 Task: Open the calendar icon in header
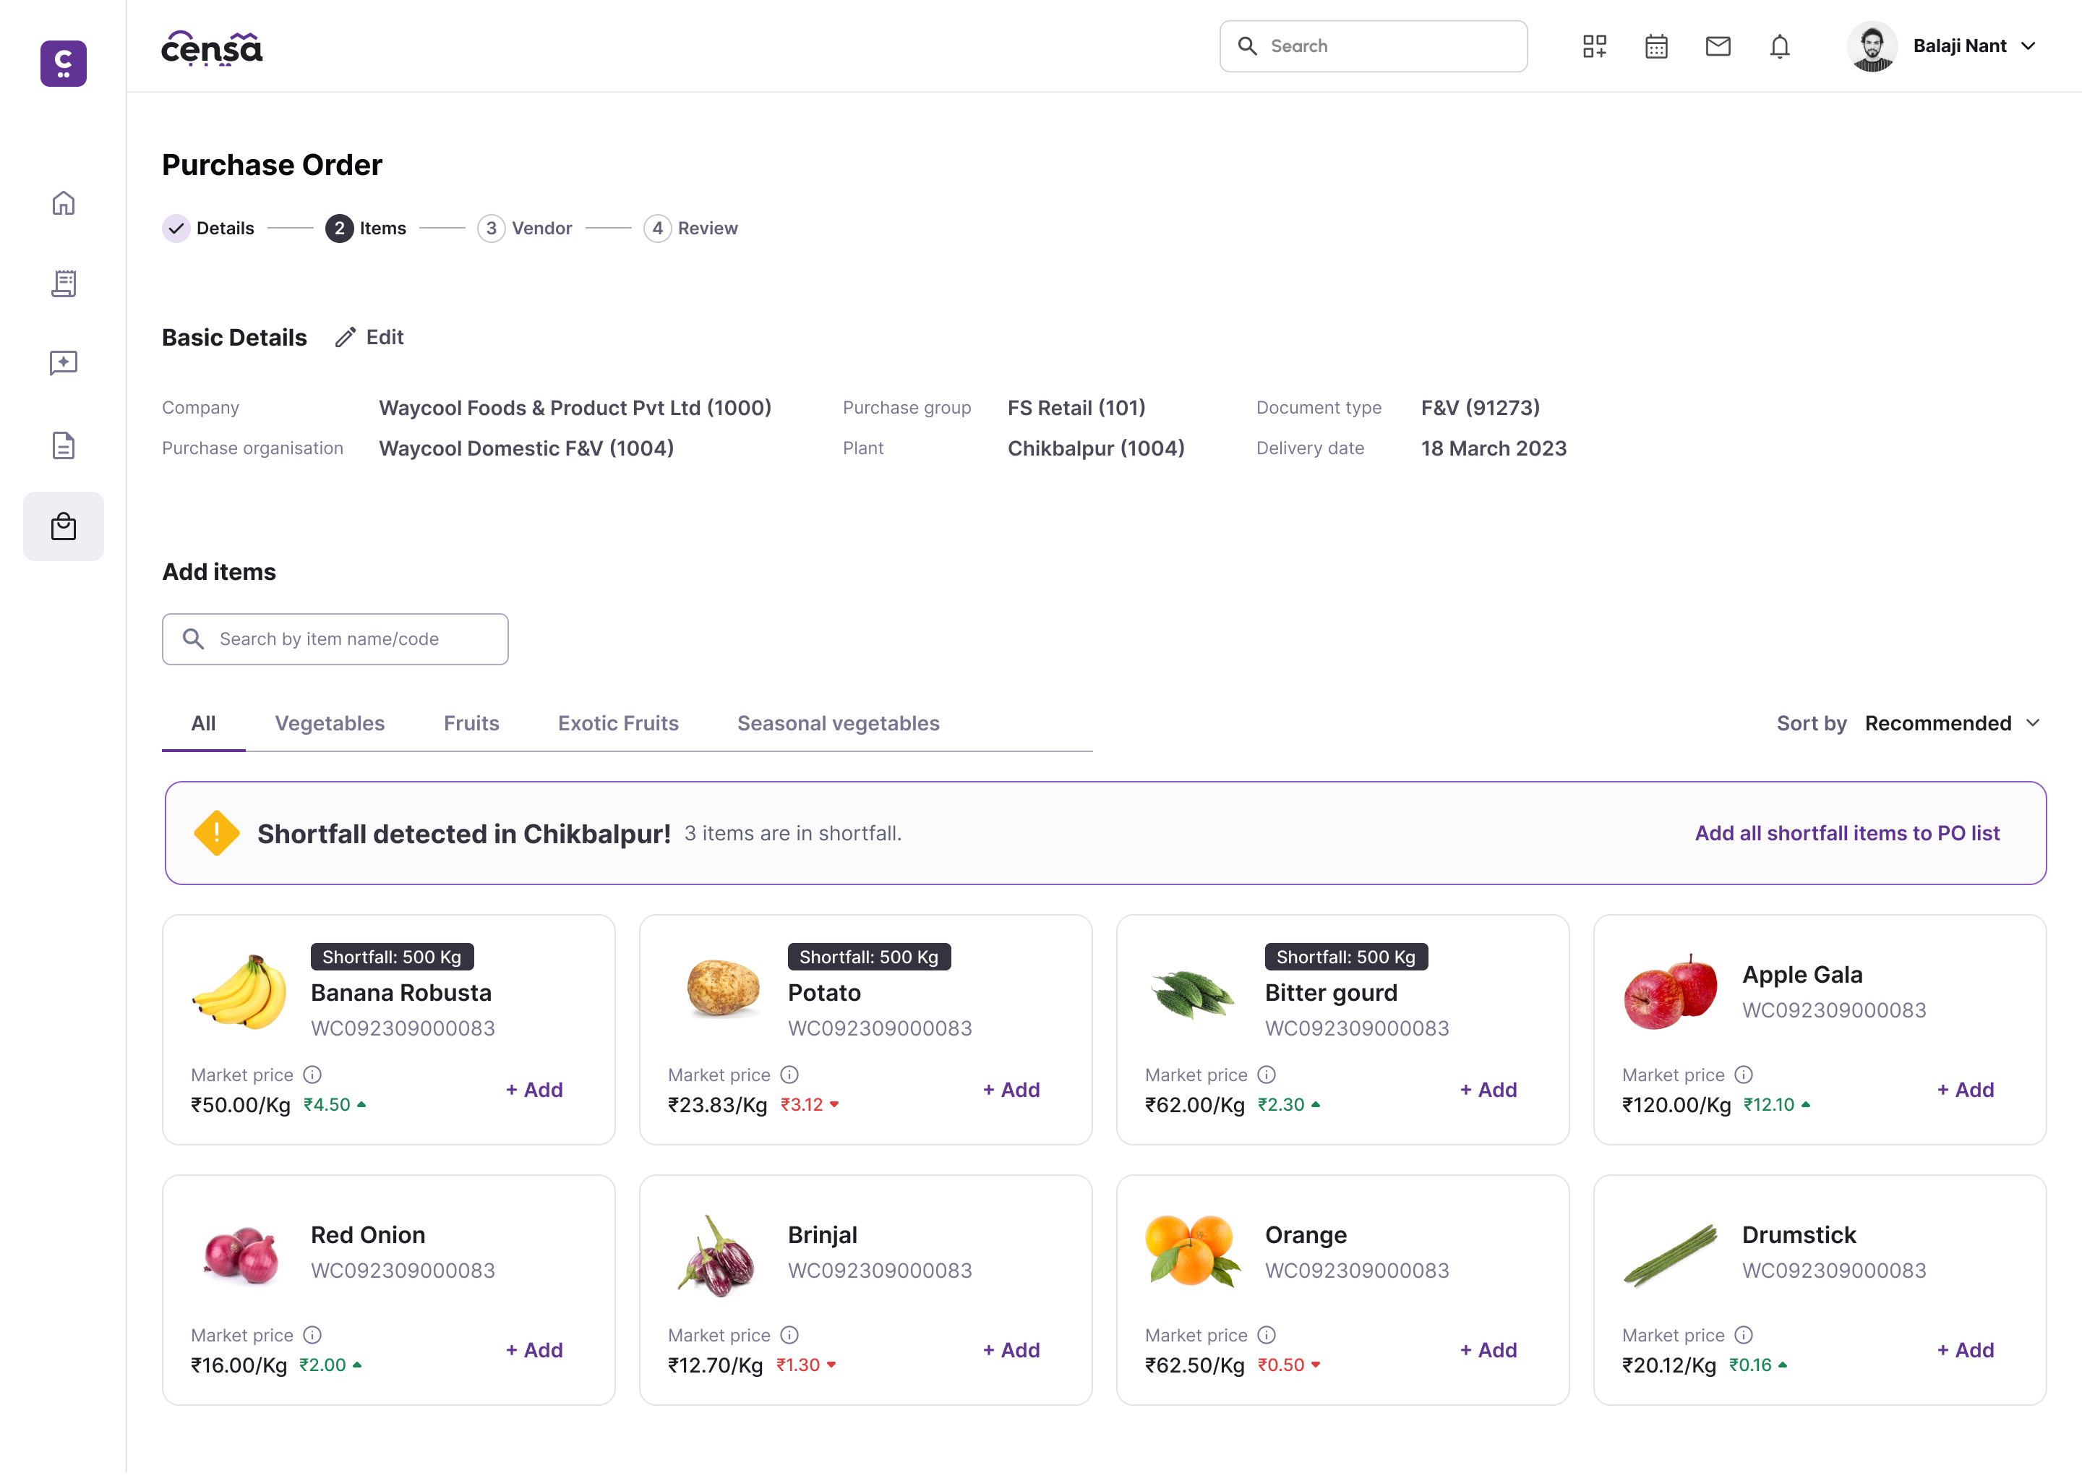1656,46
